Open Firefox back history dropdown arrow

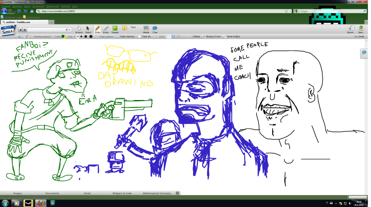(14, 11)
